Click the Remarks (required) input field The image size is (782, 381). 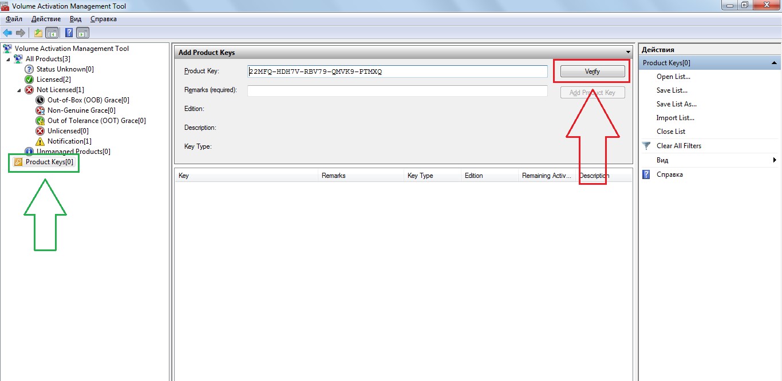(397, 91)
